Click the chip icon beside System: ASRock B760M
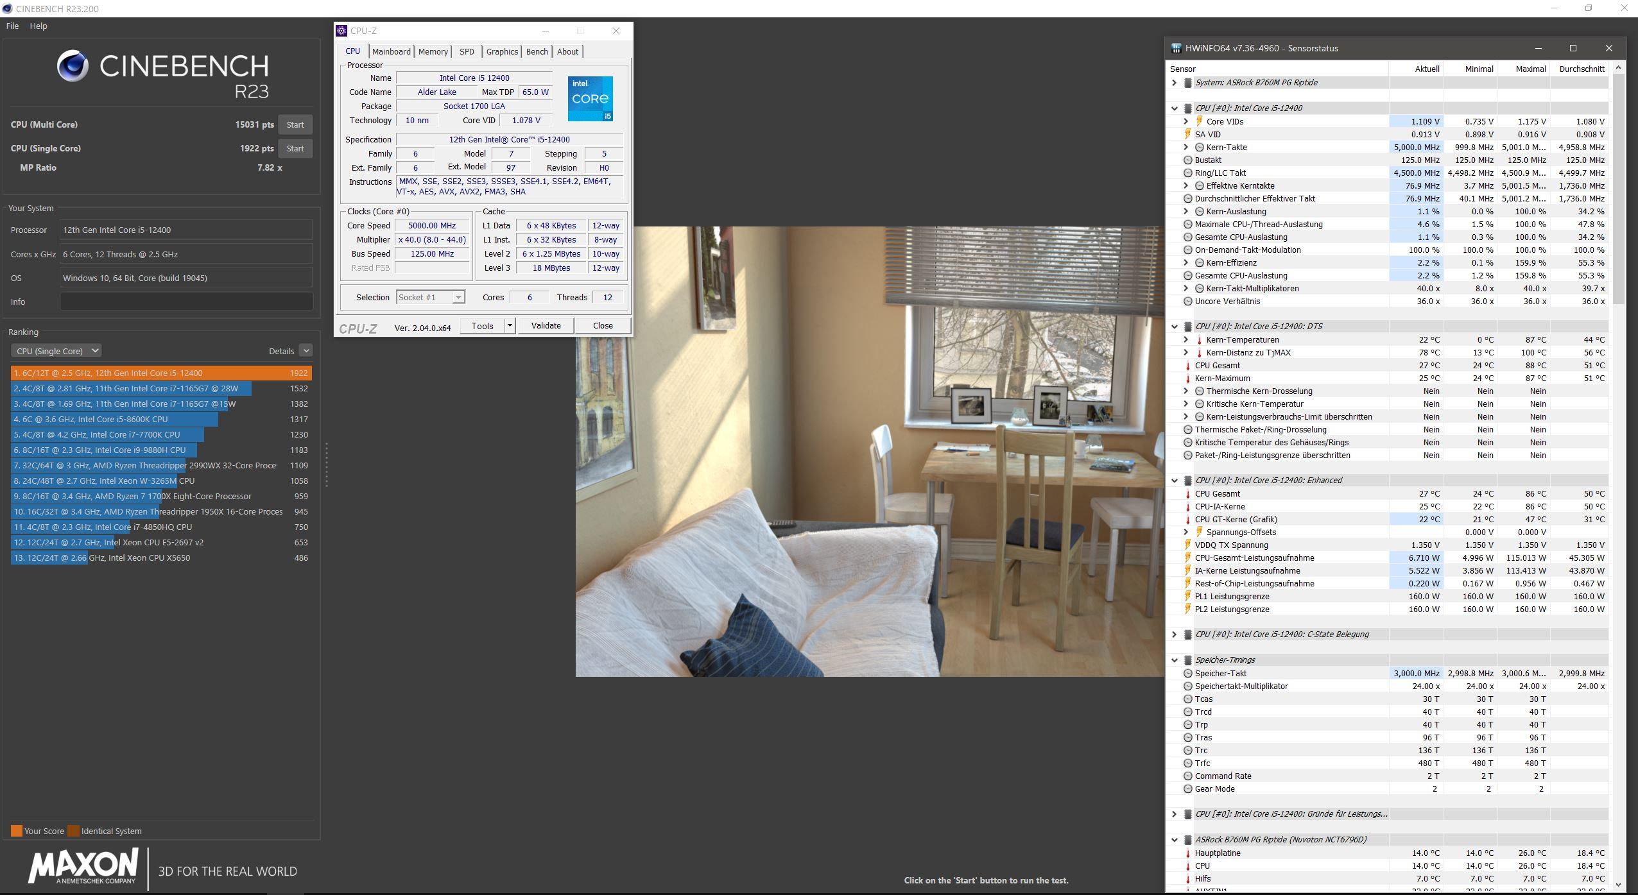 (1187, 83)
